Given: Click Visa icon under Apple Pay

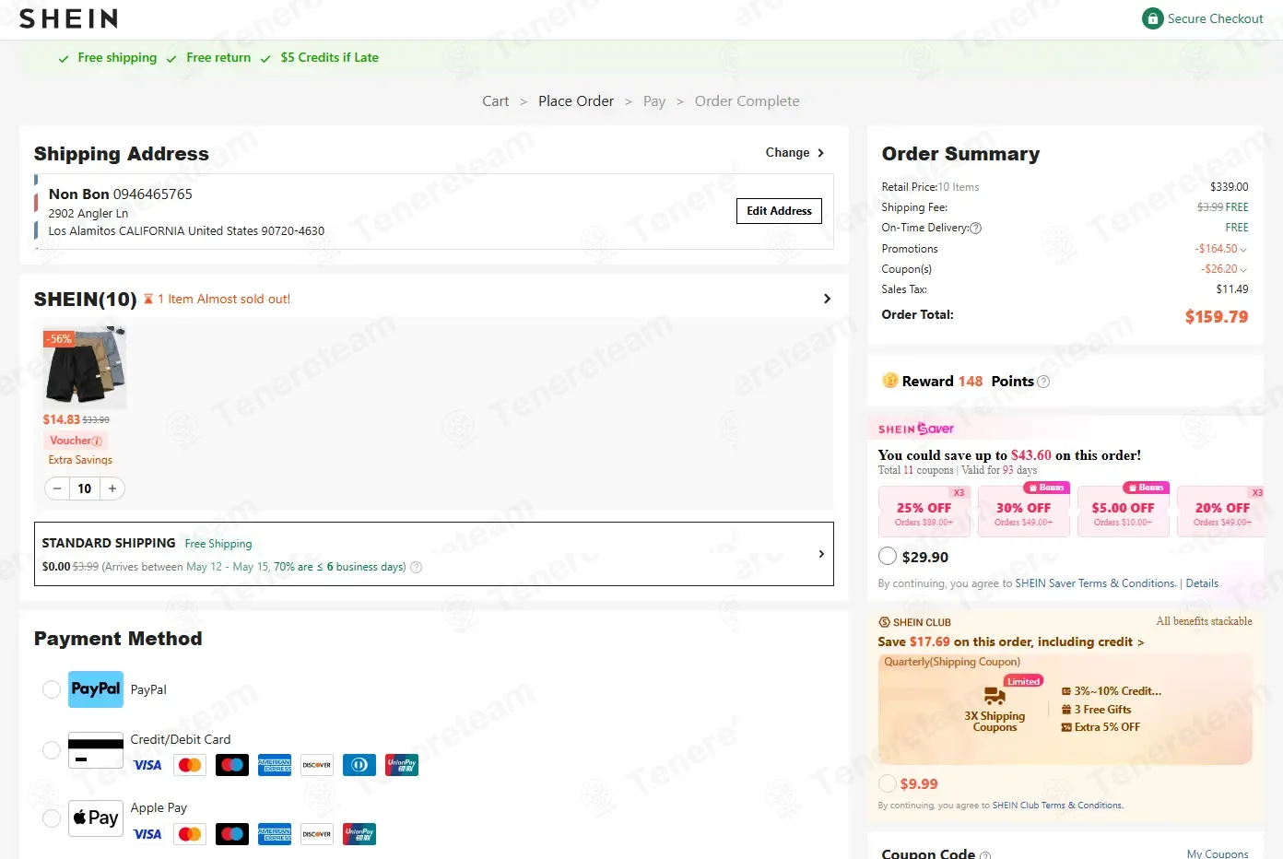Looking at the screenshot, I should (x=147, y=834).
